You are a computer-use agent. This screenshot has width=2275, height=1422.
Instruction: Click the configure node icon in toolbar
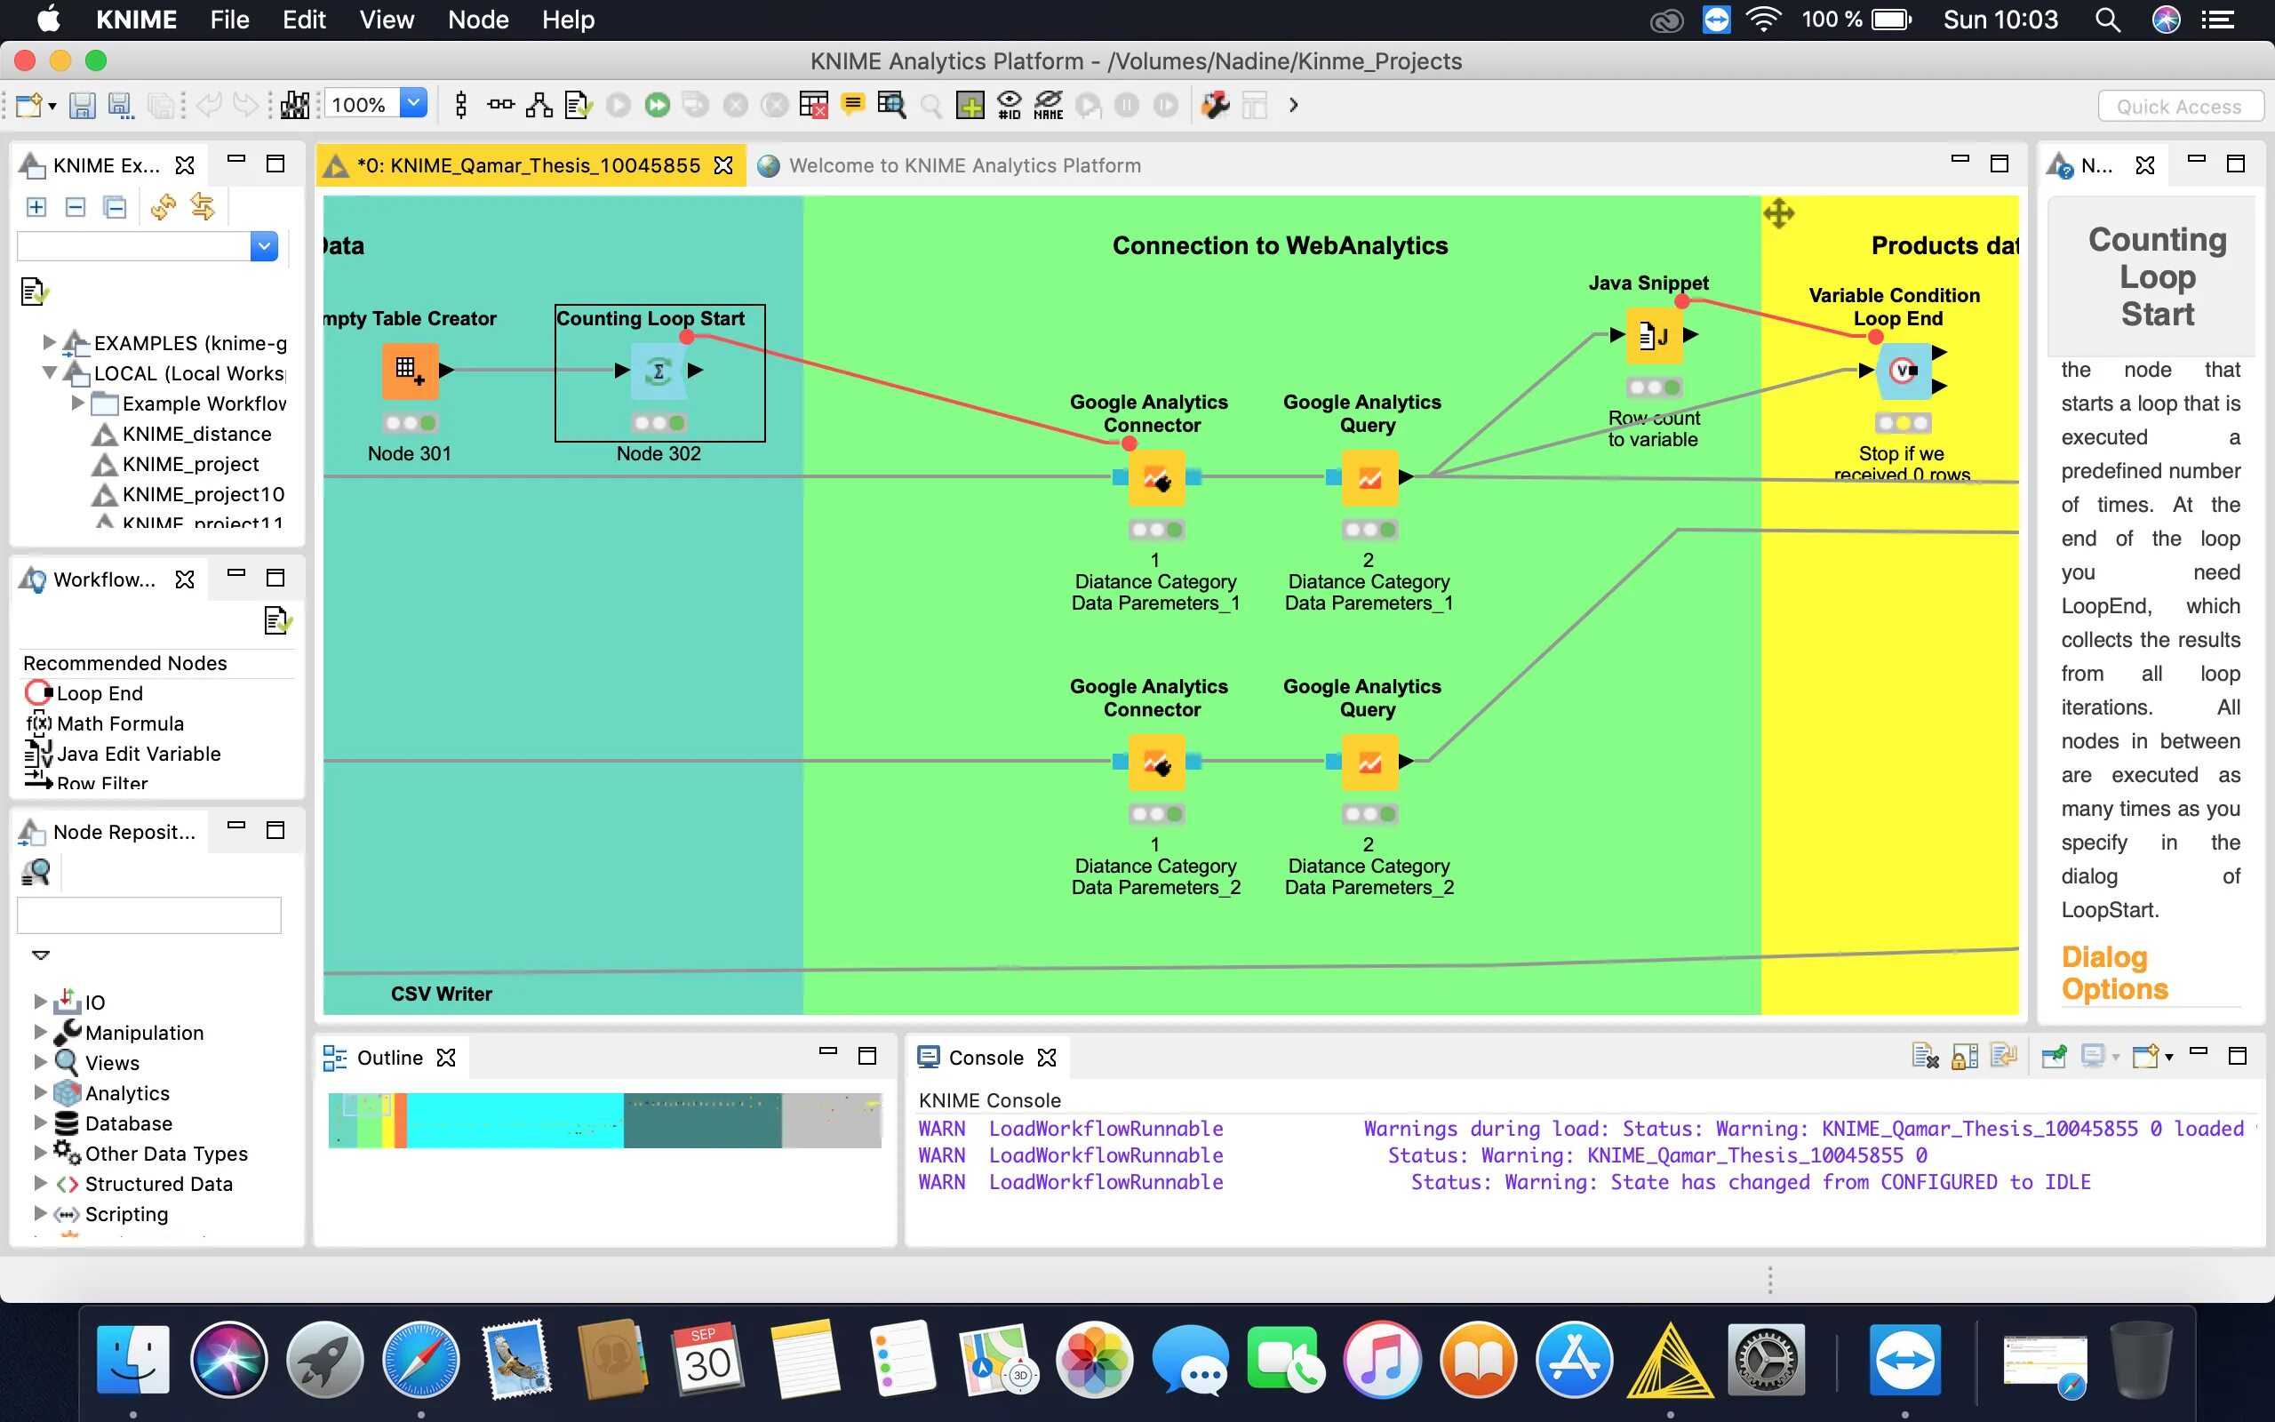[x=579, y=106]
